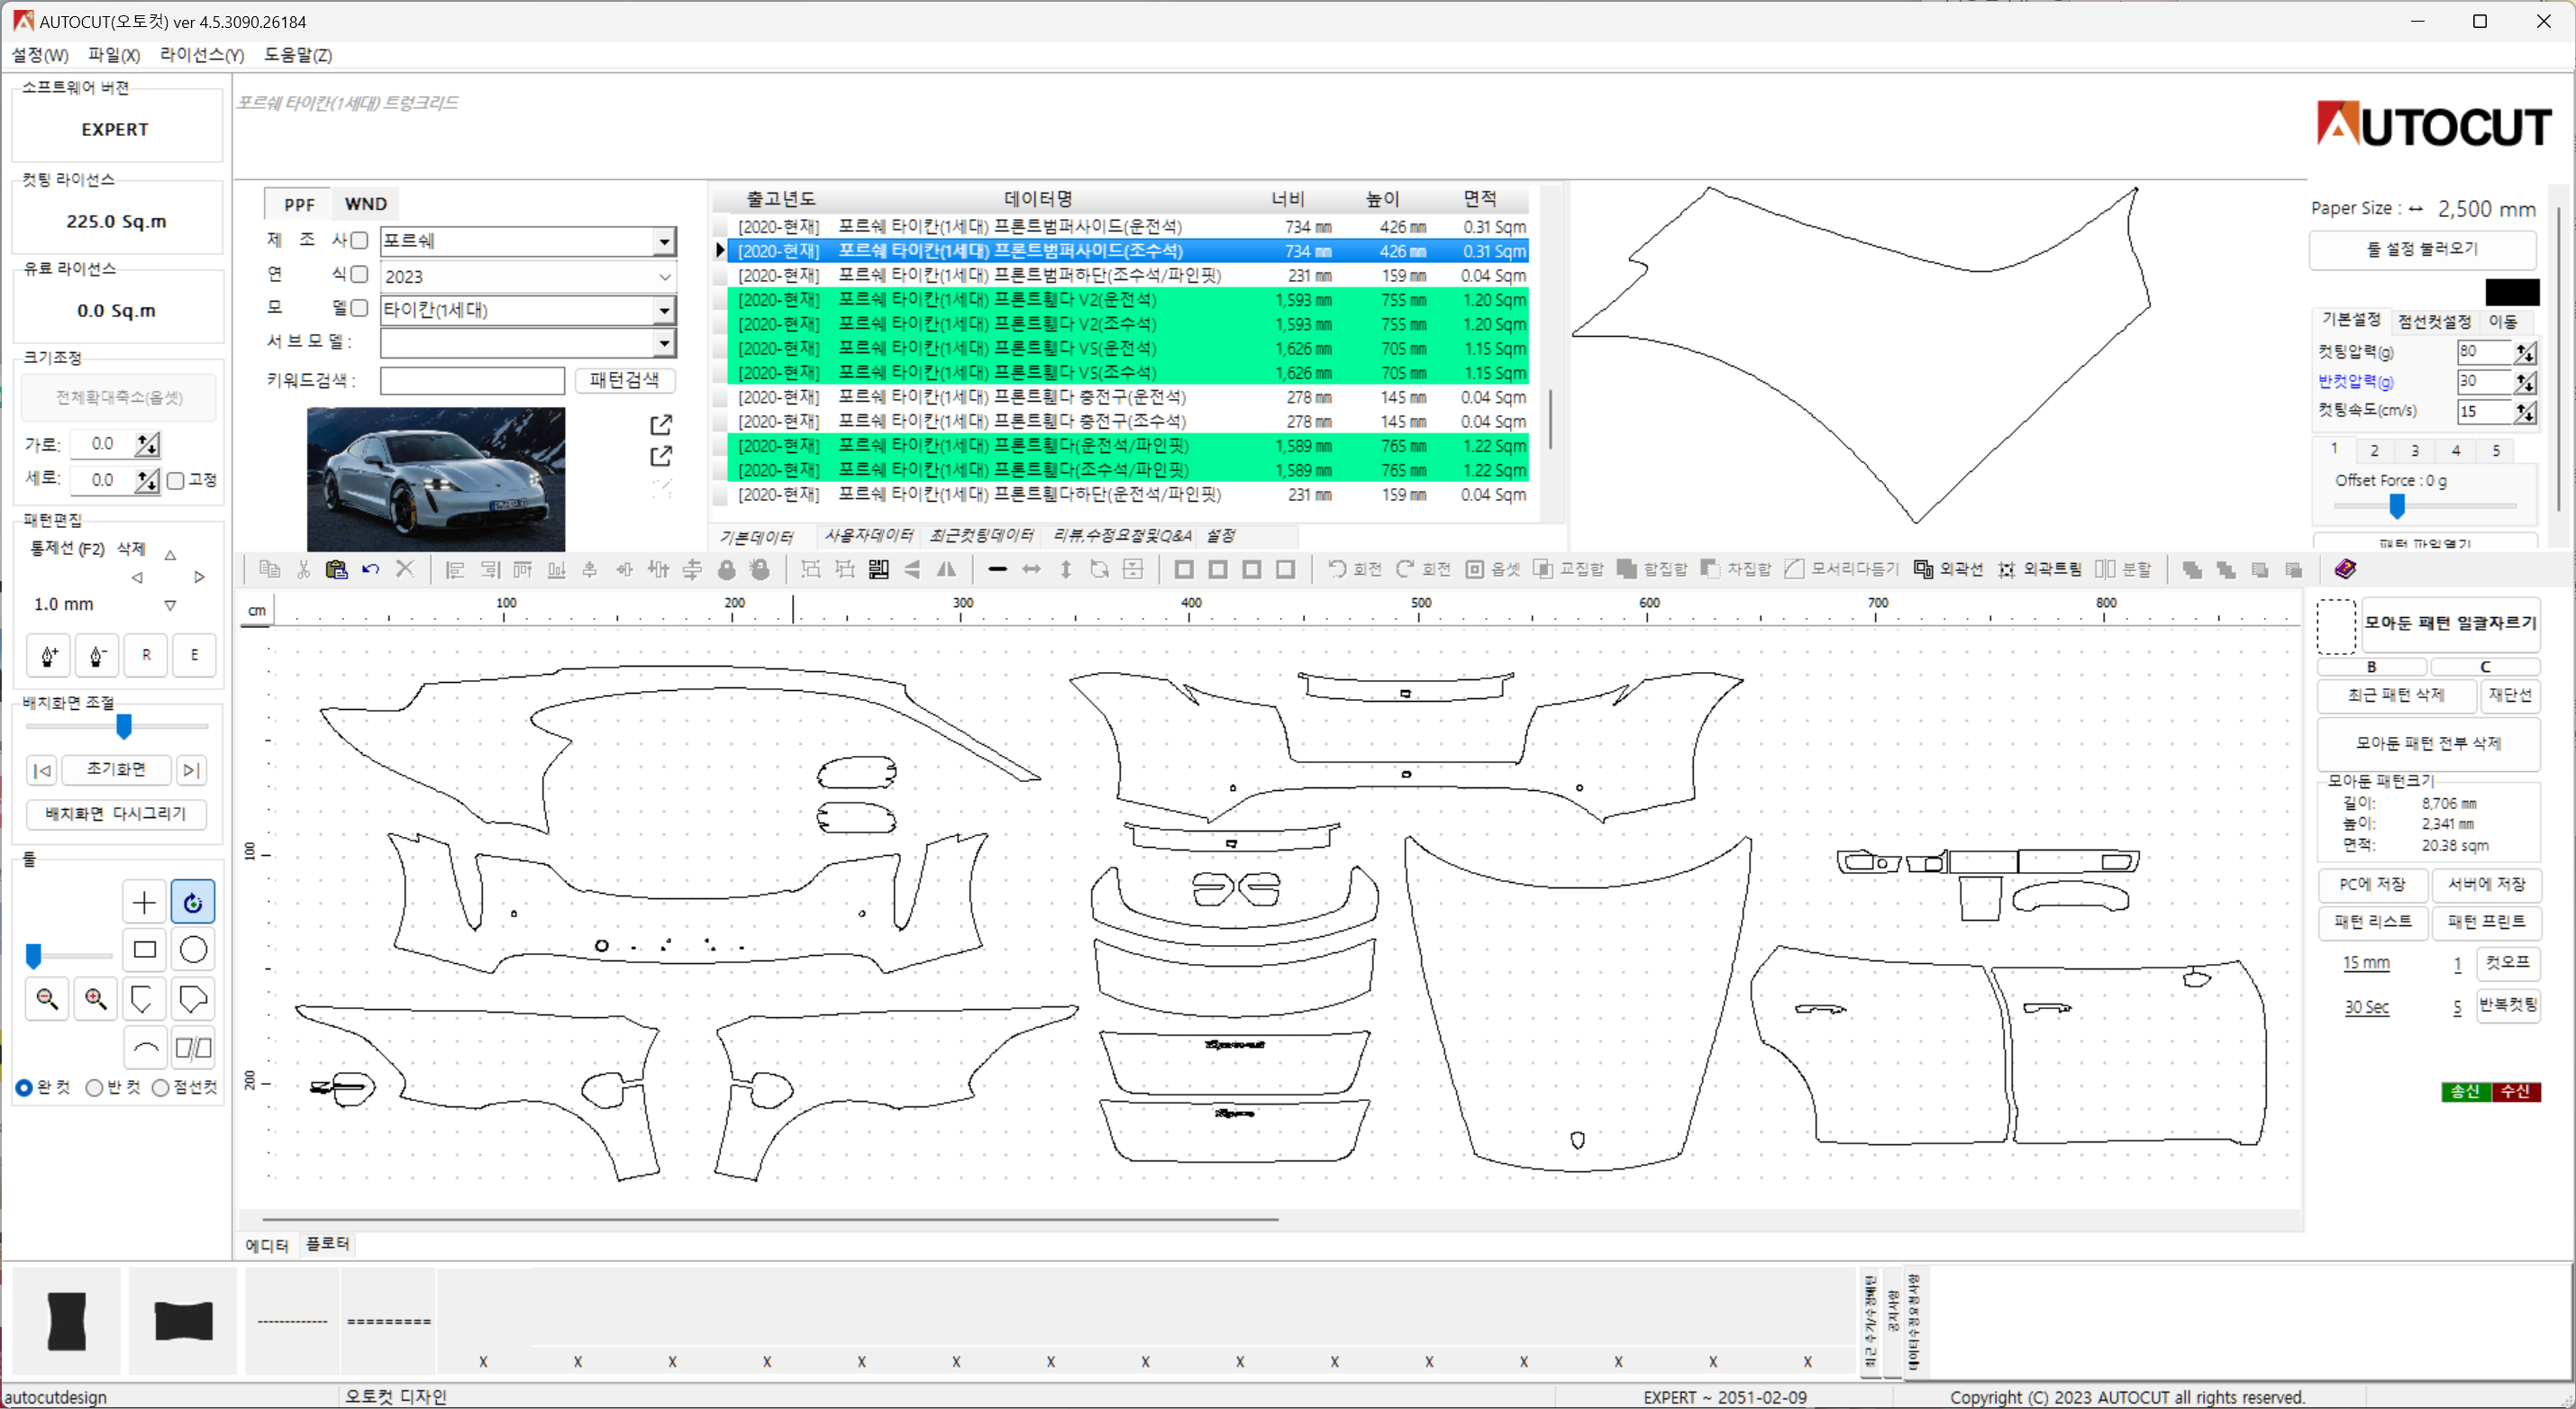Toggle the 고정 checkbox
Viewport: 2576px width, 1409px height.
pos(176,480)
